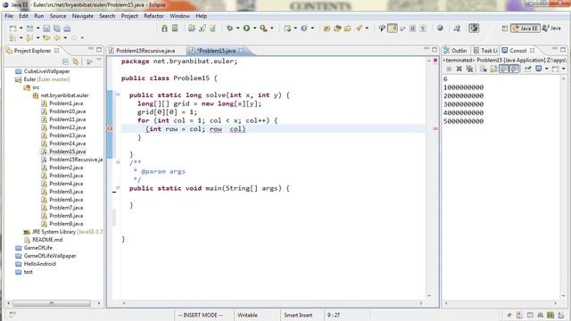Open the File menu
Image resolution: width=571 pixels, height=321 pixels.
9,16
